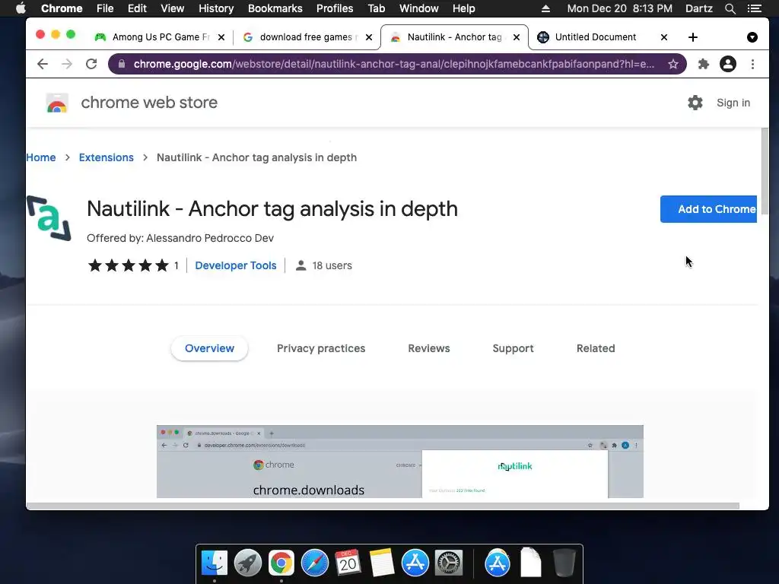Click the Add to Chrome button

tap(708, 209)
